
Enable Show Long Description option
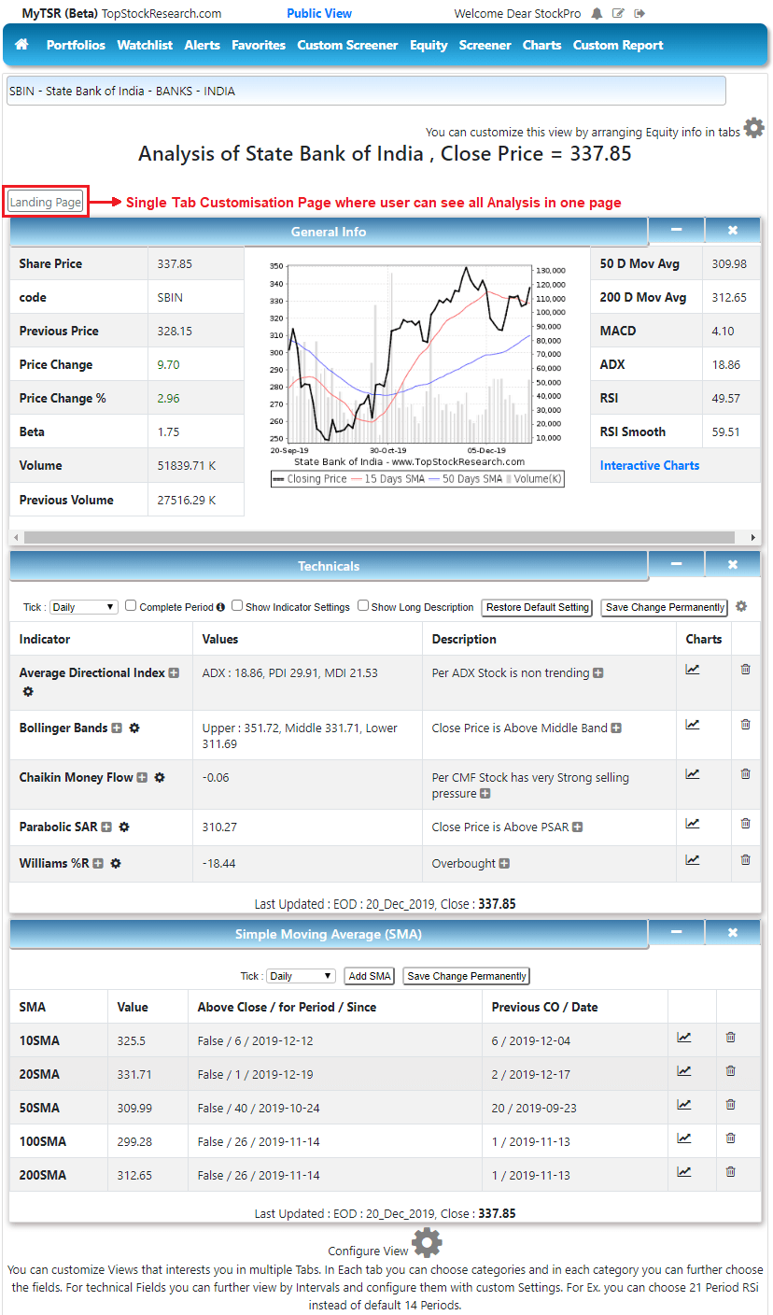[362, 606]
